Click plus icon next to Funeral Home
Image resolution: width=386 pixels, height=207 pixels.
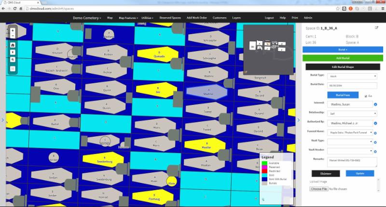point(375,132)
